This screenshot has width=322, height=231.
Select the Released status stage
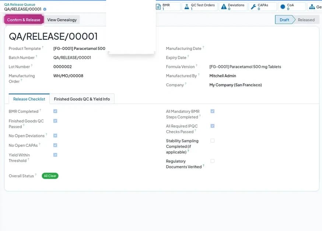click(306, 20)
